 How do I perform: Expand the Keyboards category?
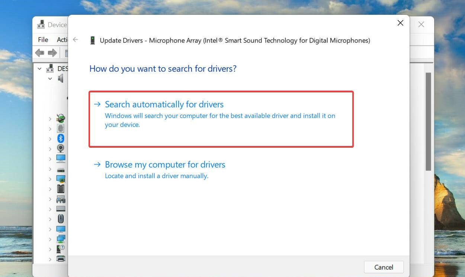point(50,209)
